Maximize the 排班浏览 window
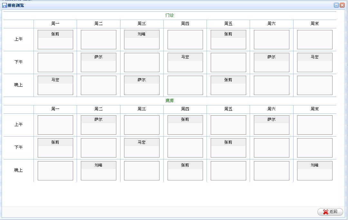Viewport: 348px width, 220px height. tap(336, 5)
